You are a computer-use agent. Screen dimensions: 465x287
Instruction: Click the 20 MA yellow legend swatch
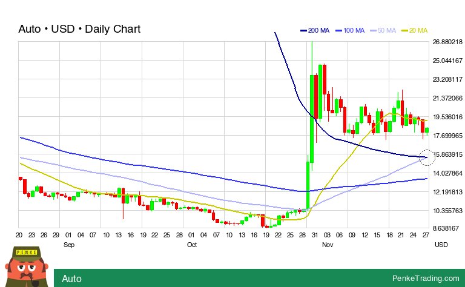click(x=405, y=30)
